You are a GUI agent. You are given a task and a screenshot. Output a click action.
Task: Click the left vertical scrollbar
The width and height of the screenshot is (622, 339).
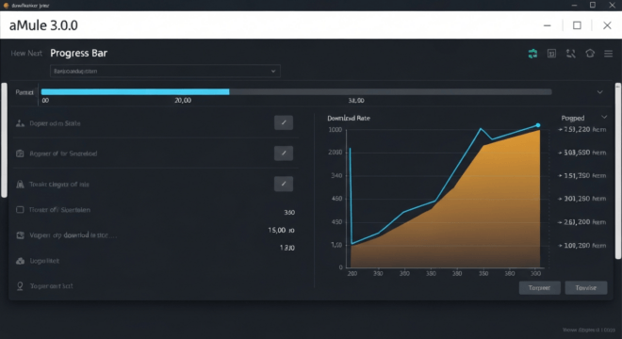[4, 140]
